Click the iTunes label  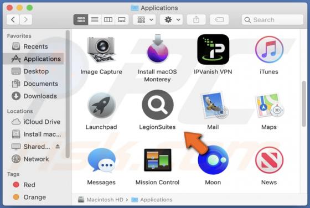(x=269, y=72)
